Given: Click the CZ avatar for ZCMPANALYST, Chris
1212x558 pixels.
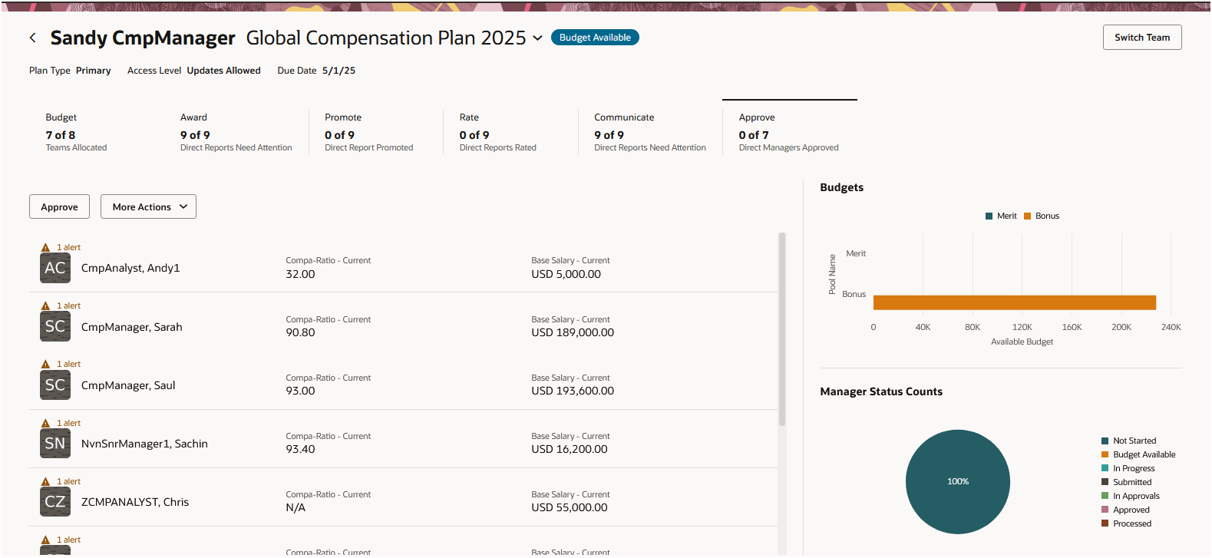Looking at the screenshot, I should point(55,501).
